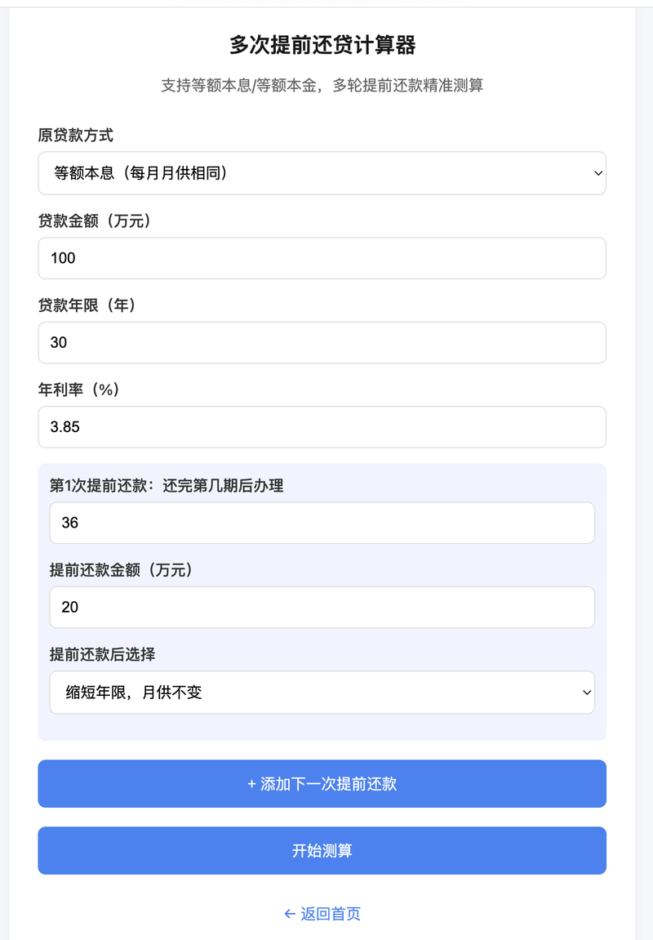Image resolution: width=653 pixels, height=940 pixels.
Task: Click the chevron arrow of 原贷款方式 select
Action: pos(597,173)
